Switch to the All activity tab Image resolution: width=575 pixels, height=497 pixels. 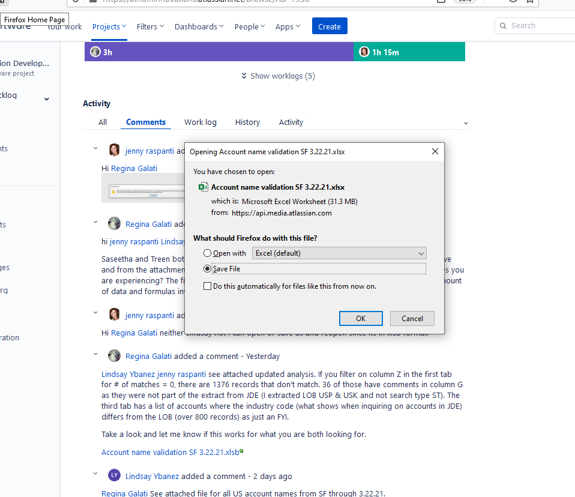[103, 122]
